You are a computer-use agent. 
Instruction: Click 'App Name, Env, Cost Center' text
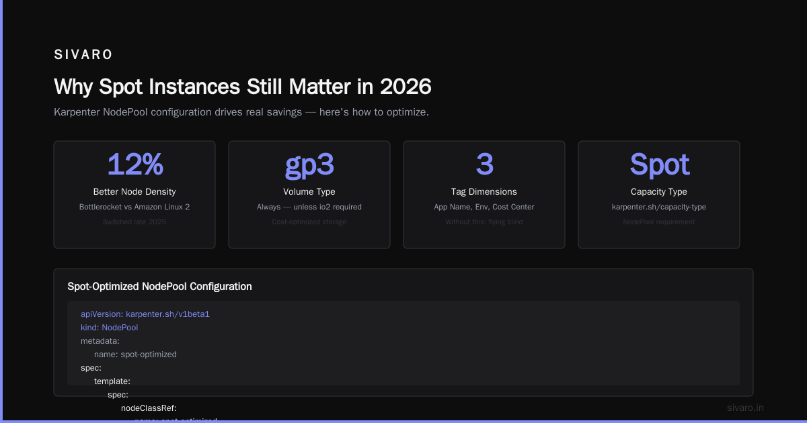(x=484, y=207)
